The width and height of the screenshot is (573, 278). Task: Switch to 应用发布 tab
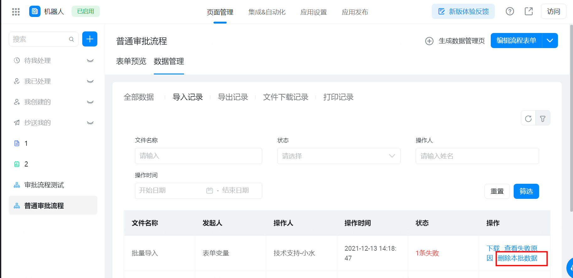coord(355,12)
